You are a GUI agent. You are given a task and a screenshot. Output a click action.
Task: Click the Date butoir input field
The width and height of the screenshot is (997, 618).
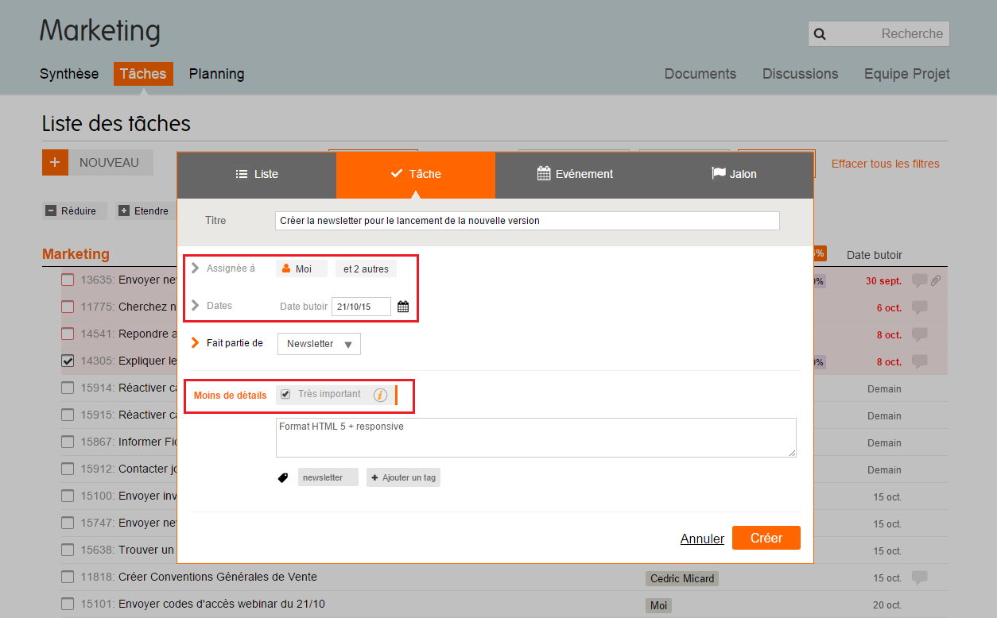[361, 307]
